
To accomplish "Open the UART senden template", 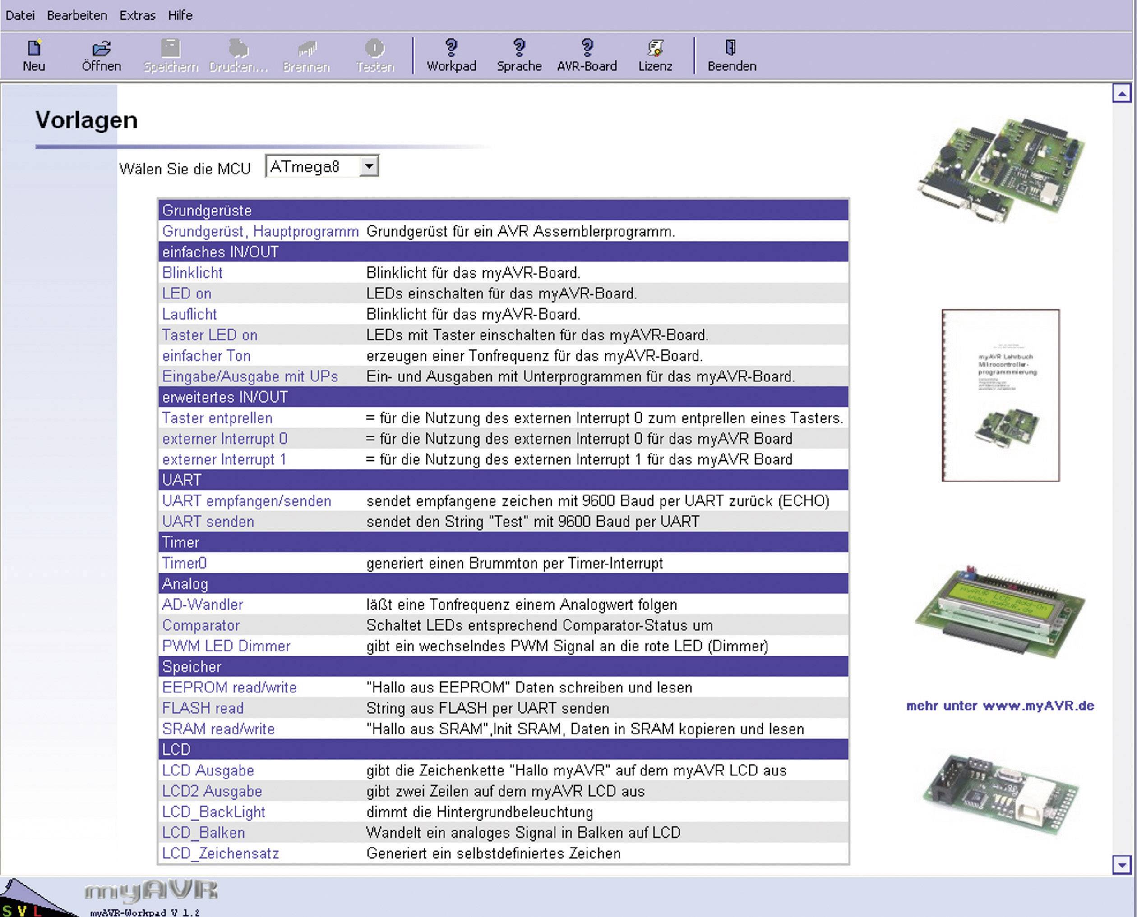I will (208, 521).
